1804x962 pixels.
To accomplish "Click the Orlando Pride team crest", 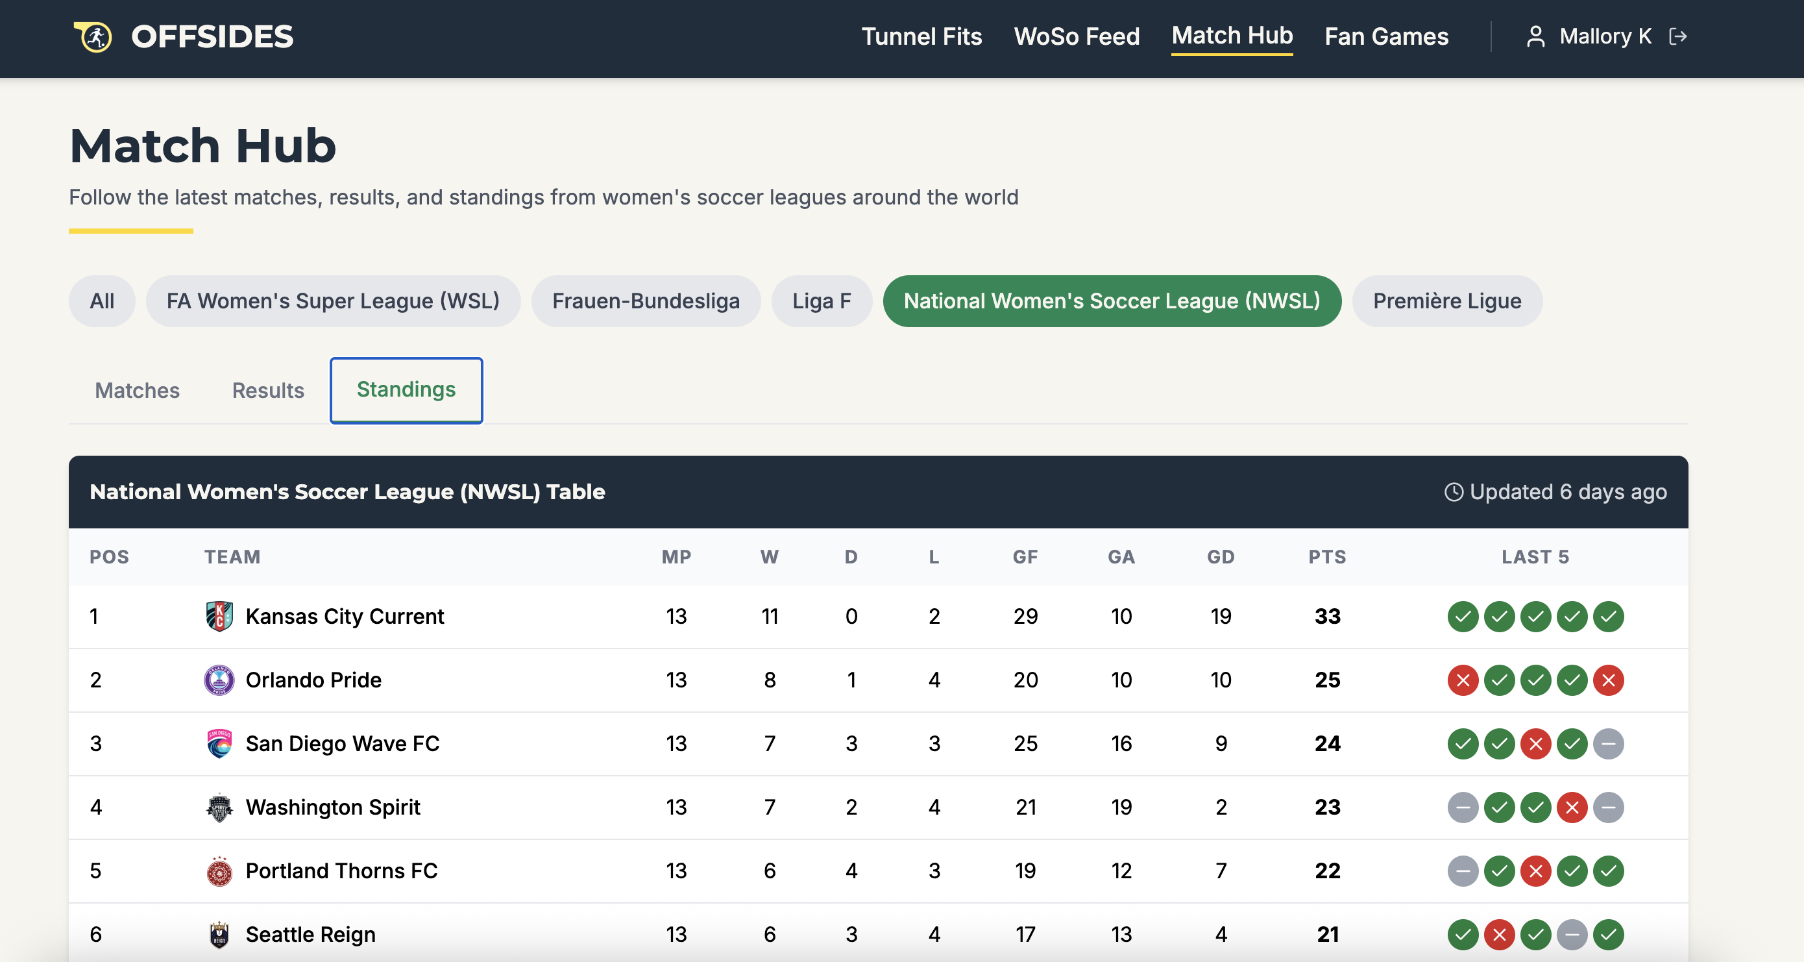I will pos(219,680).
